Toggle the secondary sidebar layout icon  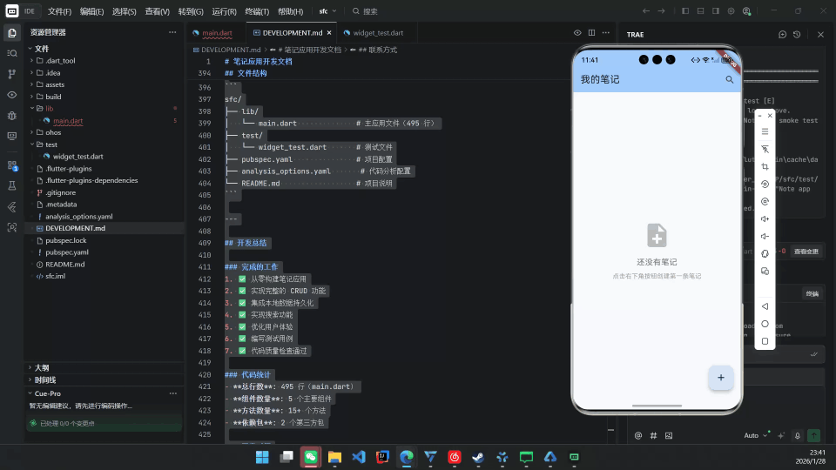[x=716, y=10]
